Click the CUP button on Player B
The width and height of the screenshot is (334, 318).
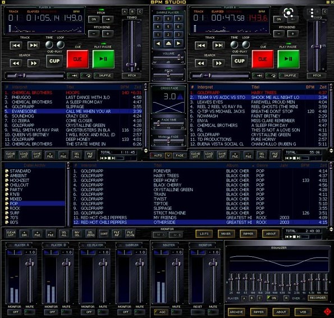(240, 61)
